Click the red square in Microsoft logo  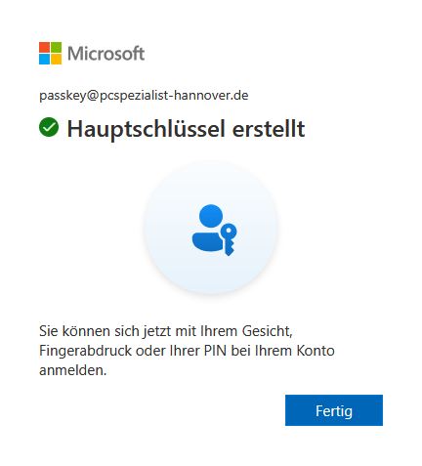point(44,47)
